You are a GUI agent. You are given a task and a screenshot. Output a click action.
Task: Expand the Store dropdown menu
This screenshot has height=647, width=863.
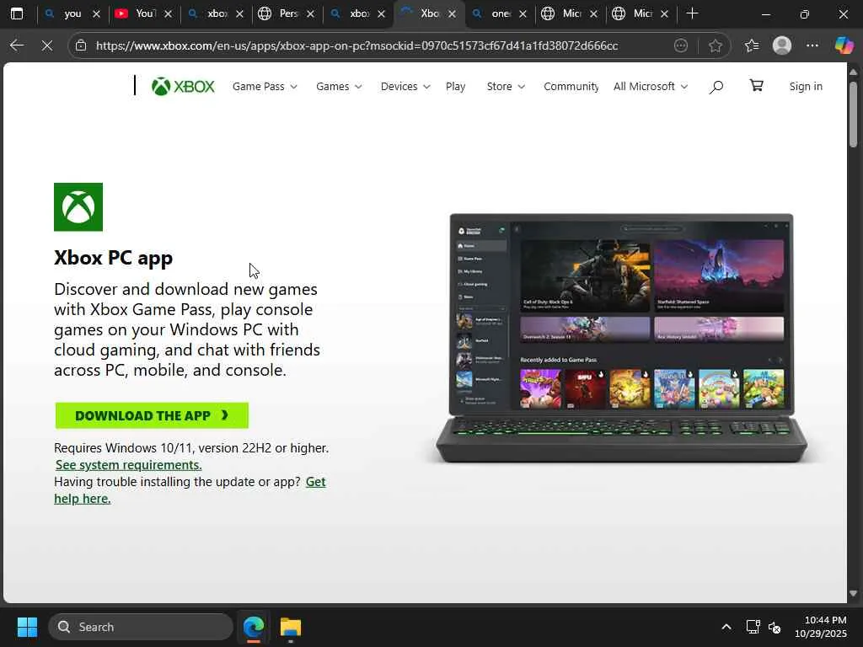coord(506,87)
